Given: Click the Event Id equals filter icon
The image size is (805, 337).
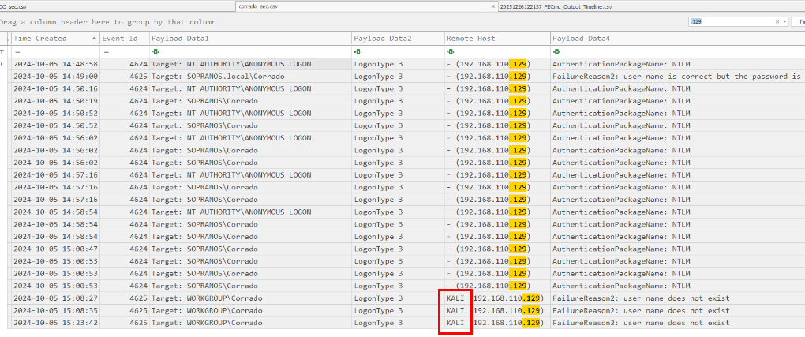Looking at the screenshot, I should 106,51.
